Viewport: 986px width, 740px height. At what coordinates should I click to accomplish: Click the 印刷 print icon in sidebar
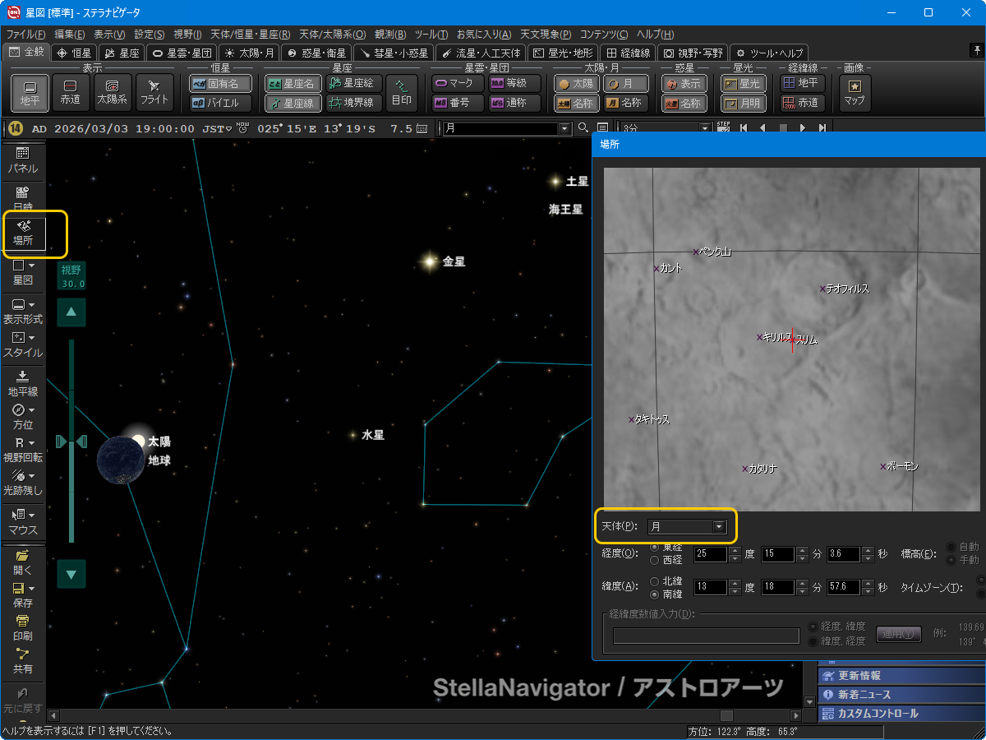pyautogui.click(x=23, y=627)
